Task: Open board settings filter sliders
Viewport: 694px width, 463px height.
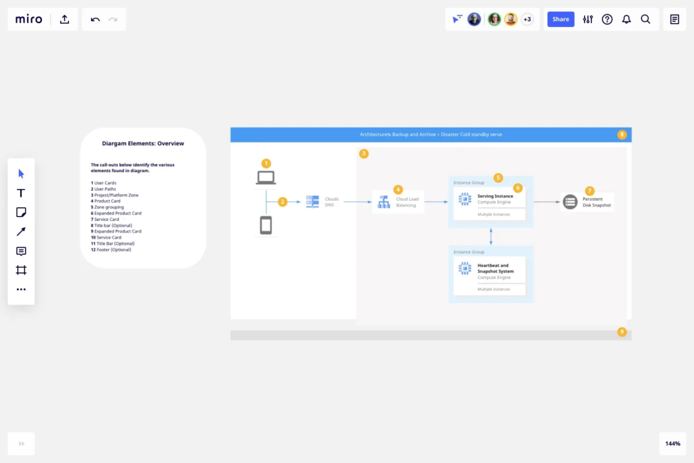Action: coord(588,19)
